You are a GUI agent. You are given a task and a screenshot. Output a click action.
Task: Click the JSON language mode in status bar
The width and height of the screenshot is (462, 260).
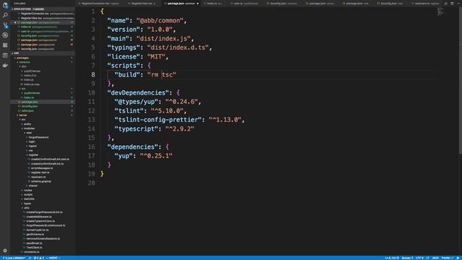click(x=435, y=258)
